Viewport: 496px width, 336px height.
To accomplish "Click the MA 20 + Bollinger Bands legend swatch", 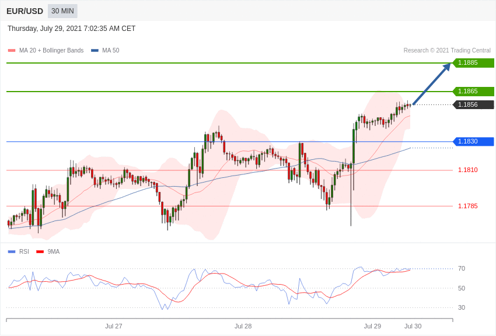I will (12, 51).
